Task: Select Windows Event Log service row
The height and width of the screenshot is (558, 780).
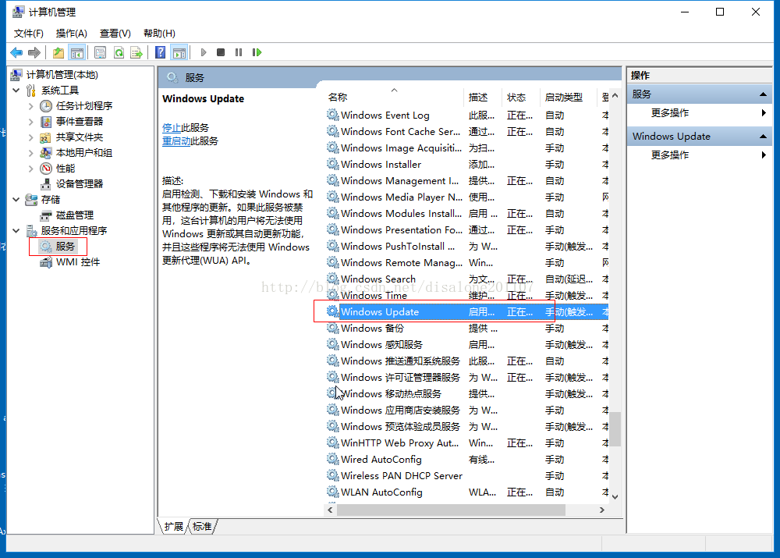Action: [467, 115]
